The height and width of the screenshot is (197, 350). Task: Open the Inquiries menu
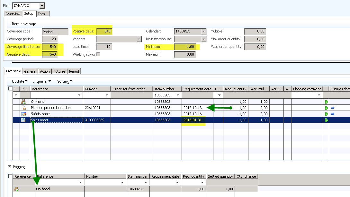(x=42, y=81)
